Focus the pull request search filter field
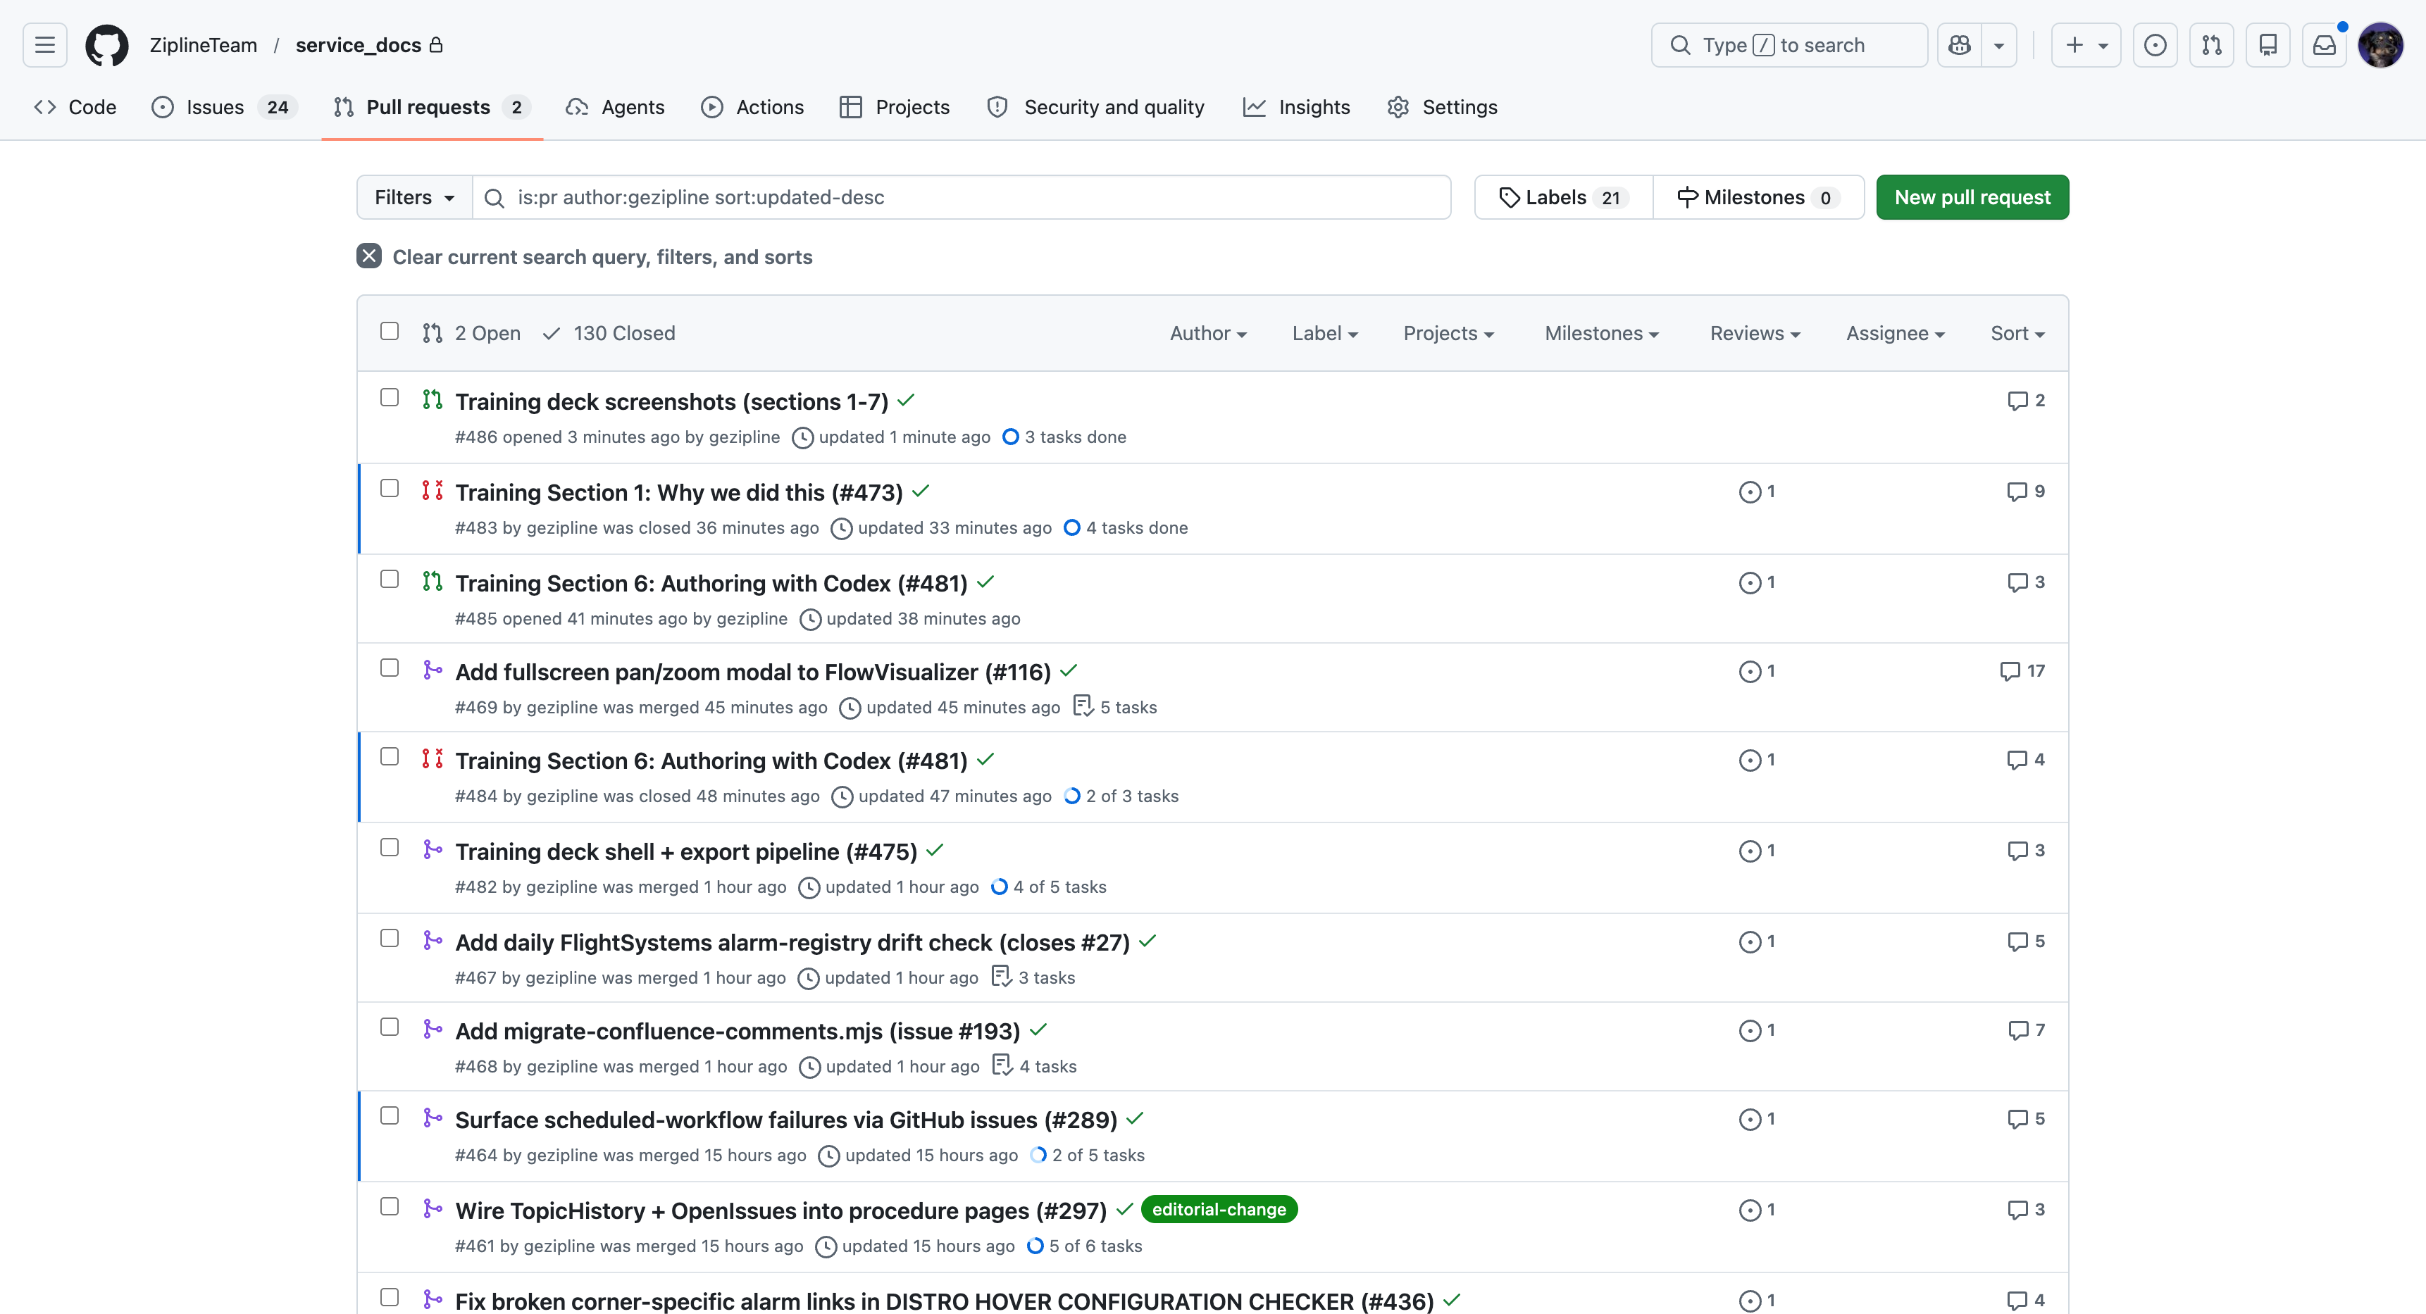Screen dimensions: 2426x1314 coord(961,196)
